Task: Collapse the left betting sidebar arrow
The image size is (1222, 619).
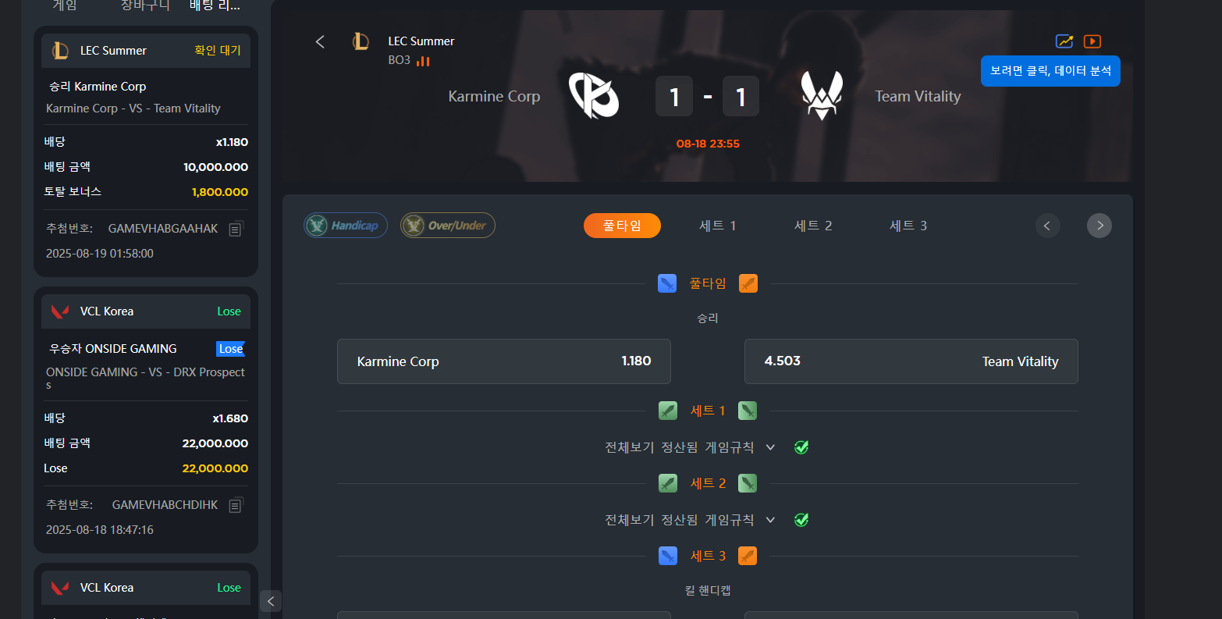Action: pos(270,601)
